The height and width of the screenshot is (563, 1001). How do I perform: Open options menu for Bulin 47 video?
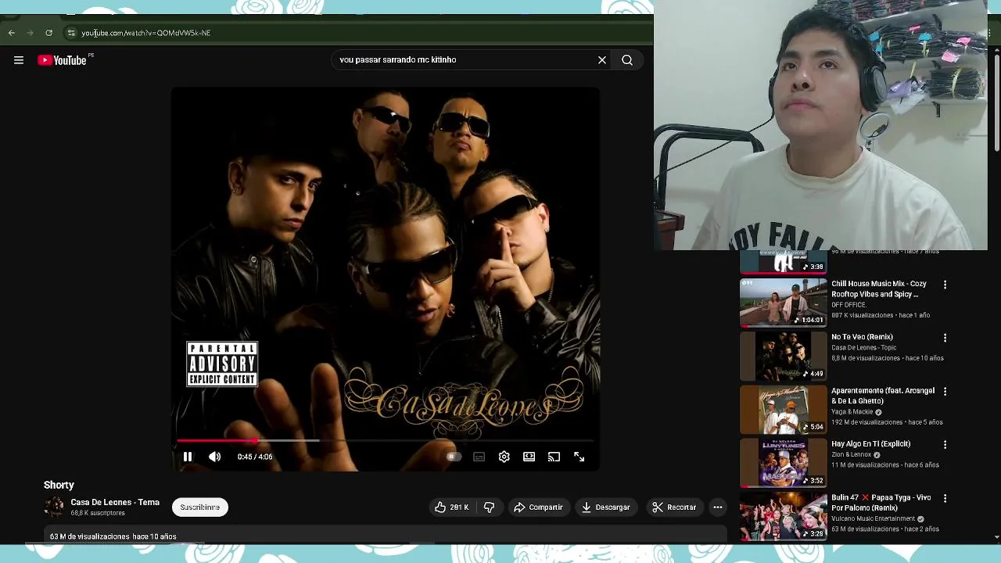coord(945,498)
